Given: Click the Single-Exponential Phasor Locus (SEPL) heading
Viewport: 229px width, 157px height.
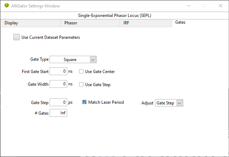Looking at the screenshot, I should coord(115,16).
